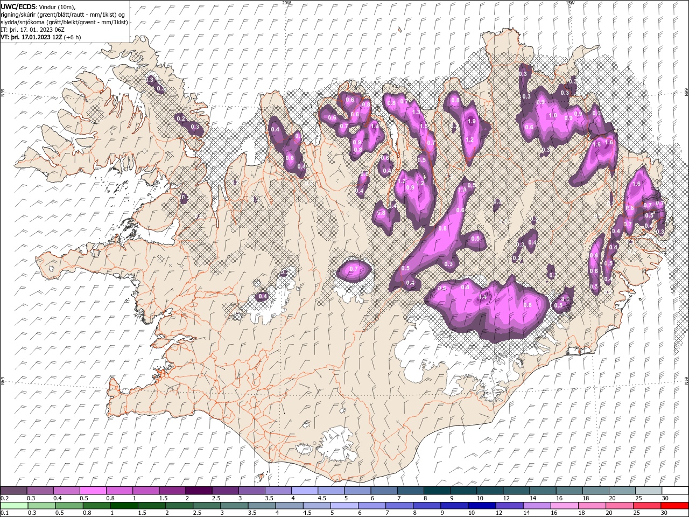Click the bright red swatch in the rain legend
The image size is (689, 517).
674,506
